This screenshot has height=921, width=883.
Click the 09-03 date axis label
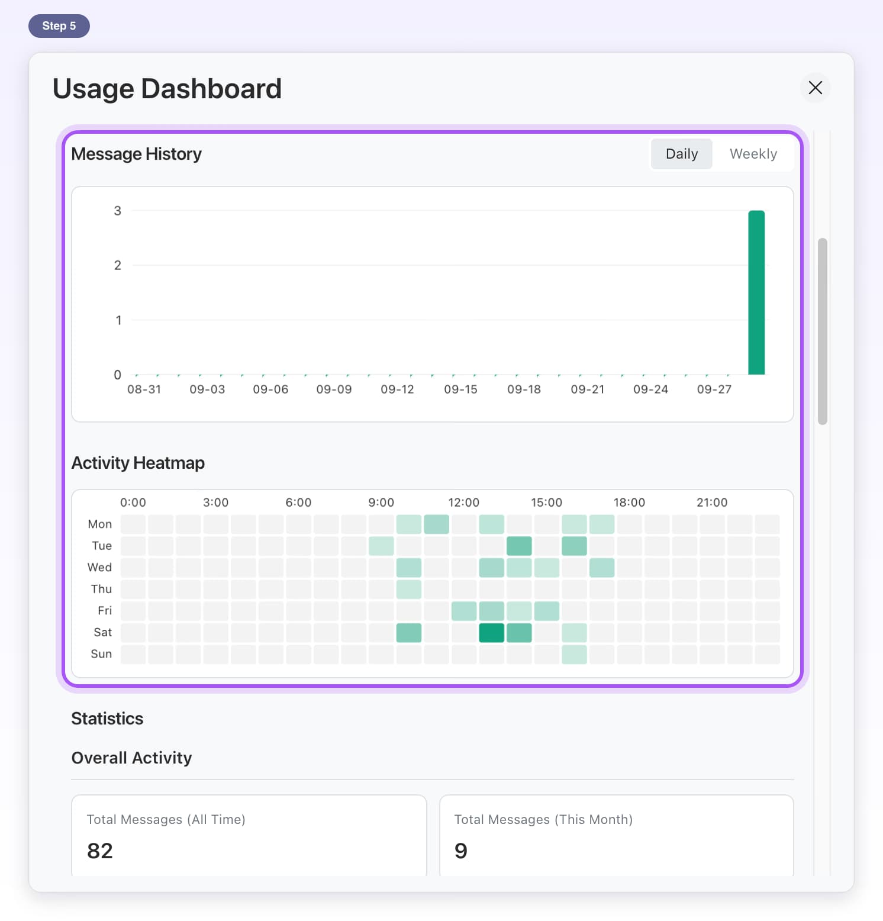[x=207, y=389]
